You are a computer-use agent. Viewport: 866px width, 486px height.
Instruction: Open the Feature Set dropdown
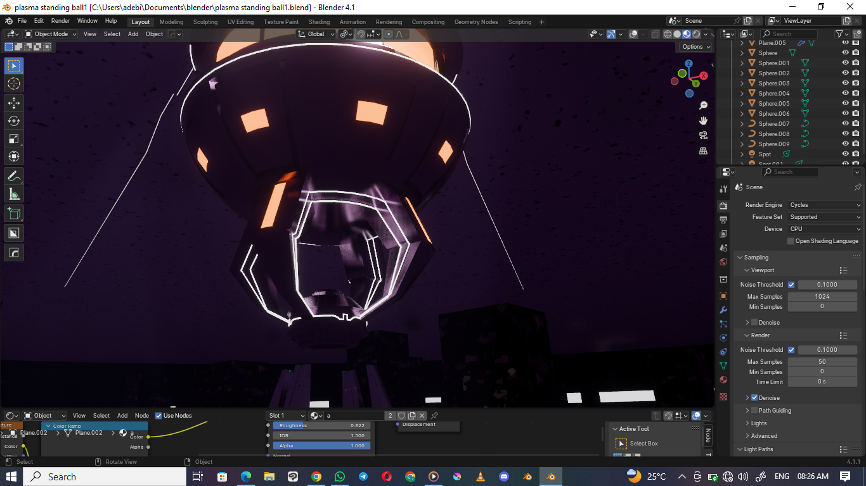[x=825, y=217]
